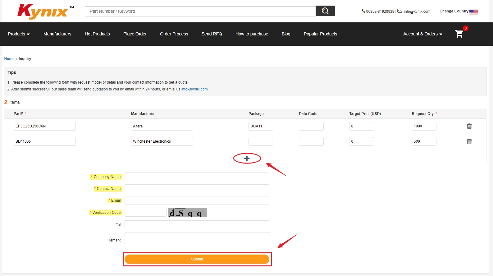Image resolution: width=493 pixels, height=276 pixels.
Task: Open the shopping cart icon
Action: 459,34
